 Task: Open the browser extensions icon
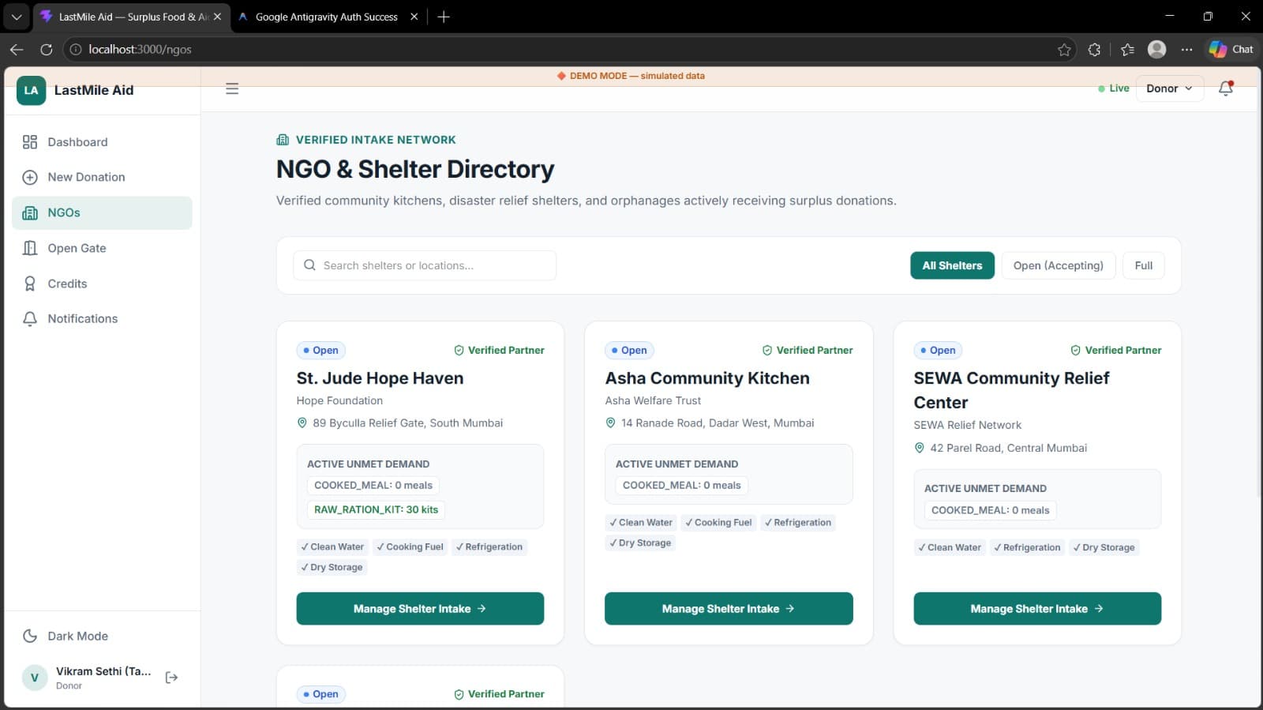point(1094,49)
